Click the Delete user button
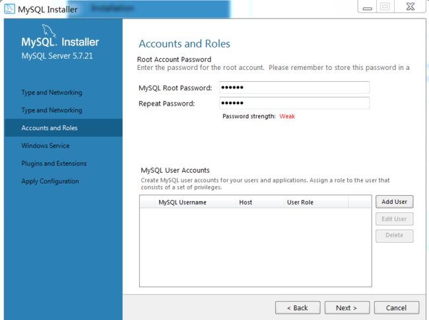The height and width of the screenshot is (320, 429). pyautogui.click(x=394, y=236)
